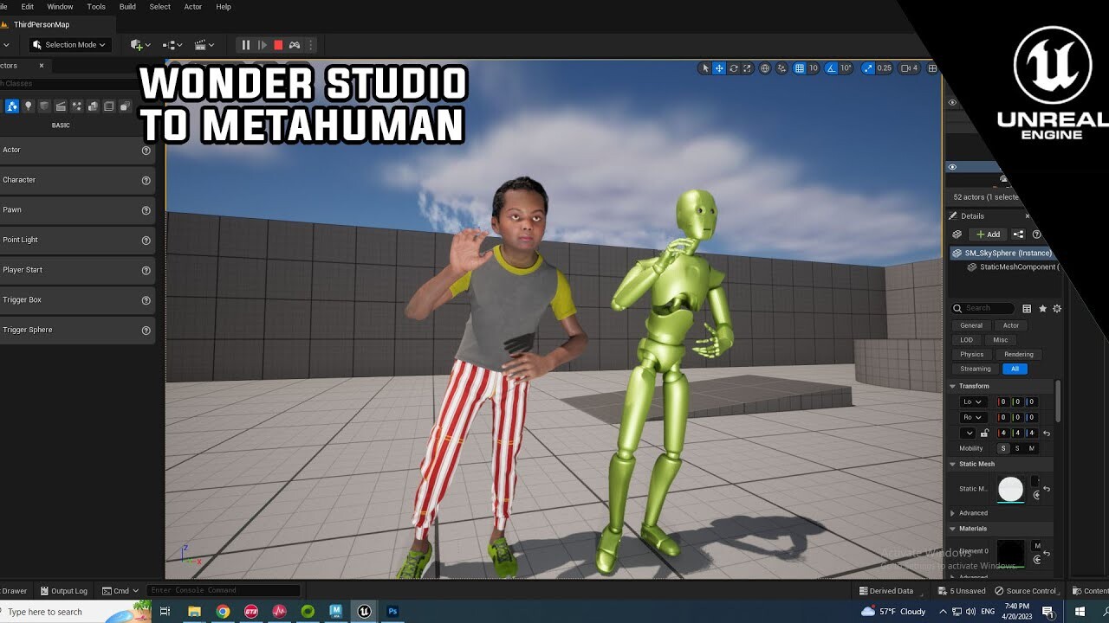The image size is (1109, 623).
Task: Open the Location transform dropdown
Action: (972, 401)
